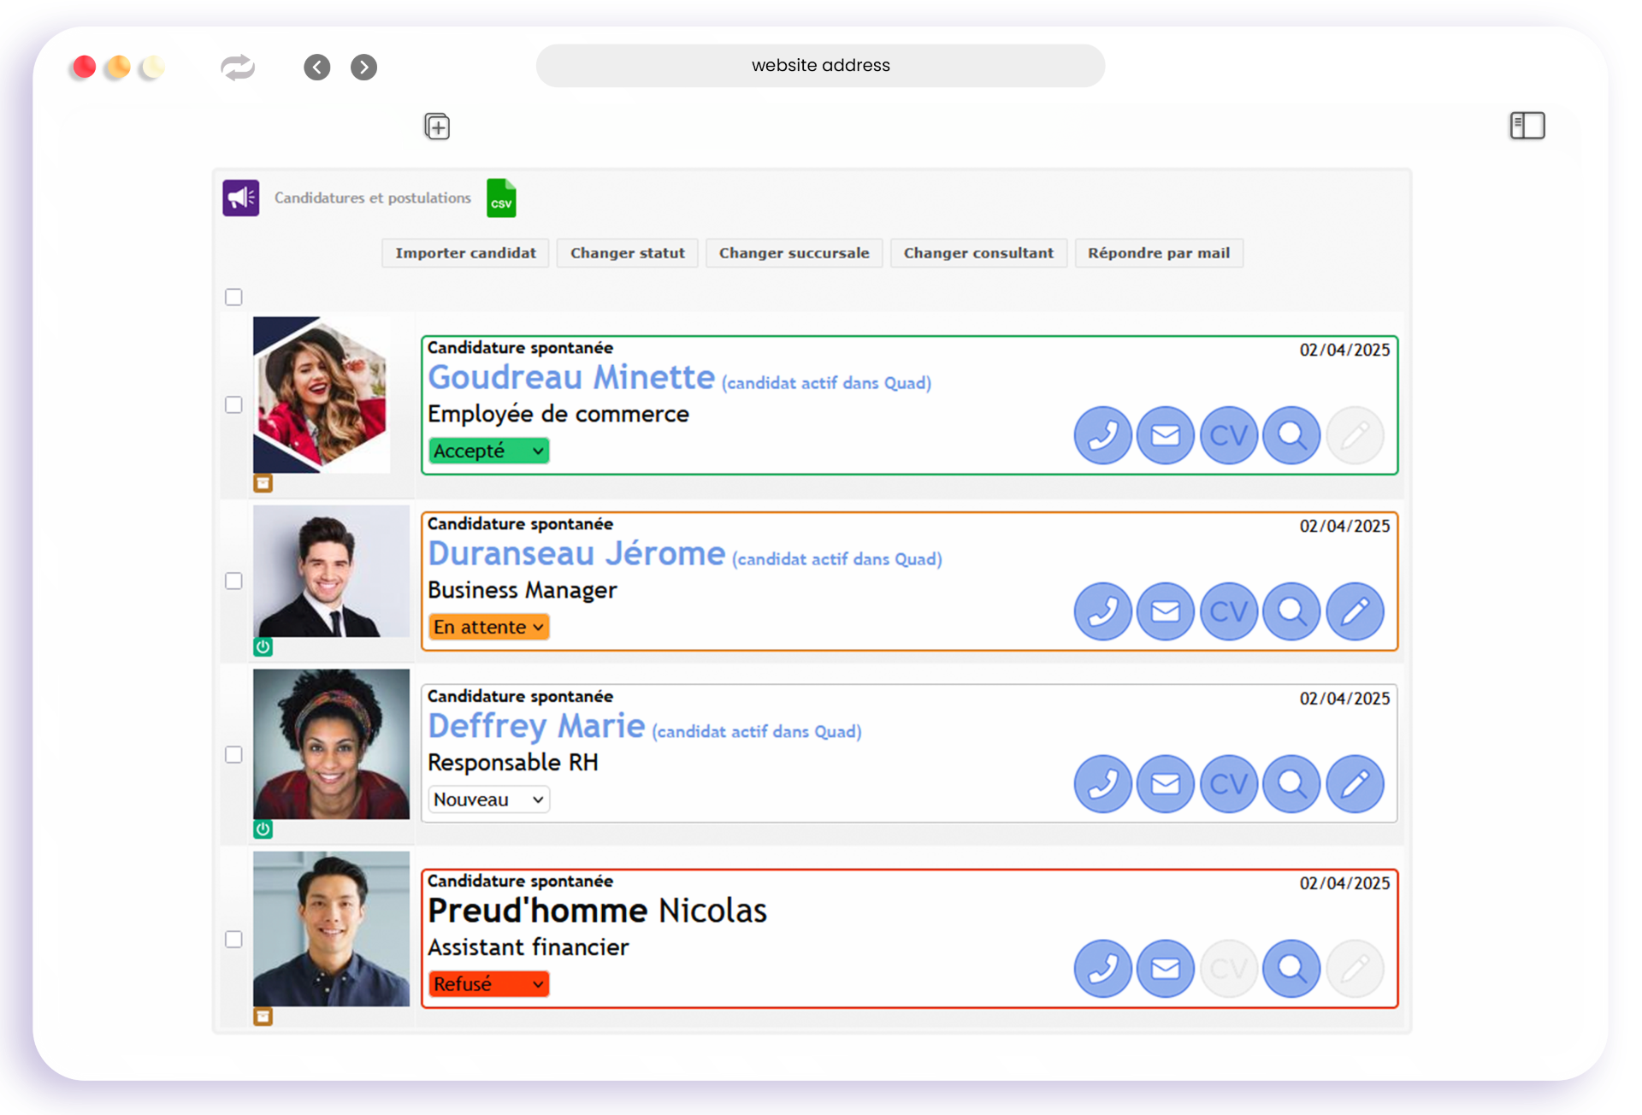The width and height of the screenshot is (1642, 1115).
Task: Click Changer succursale in the toolbar
Action: click(794, 253)
